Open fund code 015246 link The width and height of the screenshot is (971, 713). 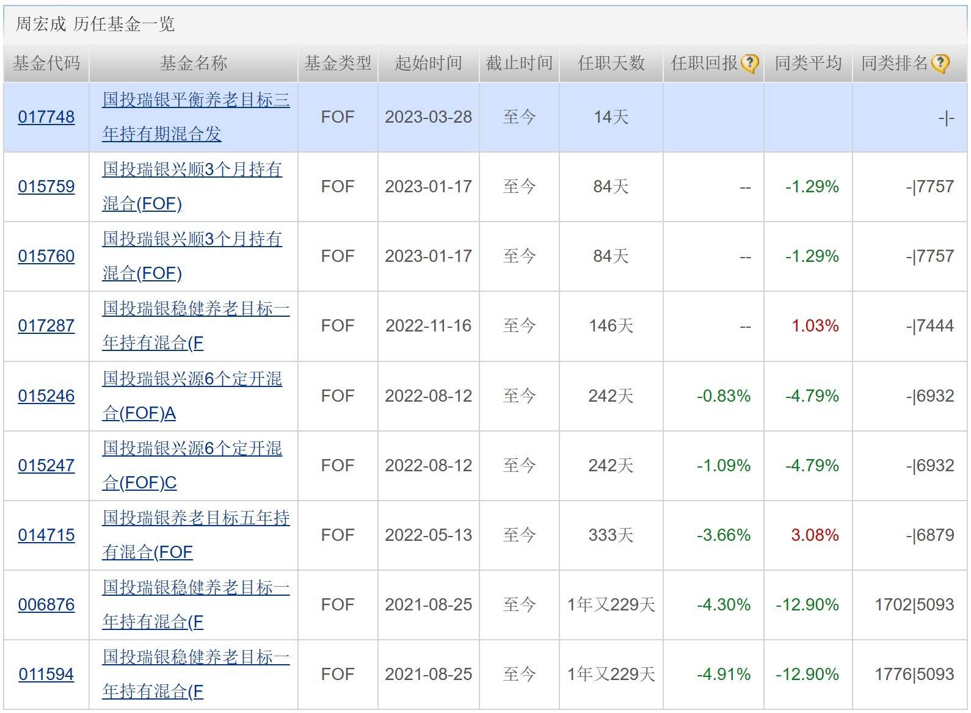tap(46, 396)
